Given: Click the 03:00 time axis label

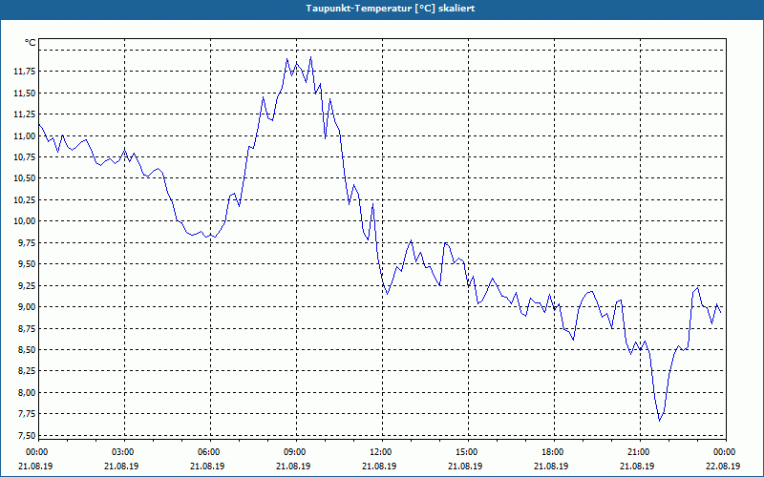Looking at the screenshot, I should [122, 452].
